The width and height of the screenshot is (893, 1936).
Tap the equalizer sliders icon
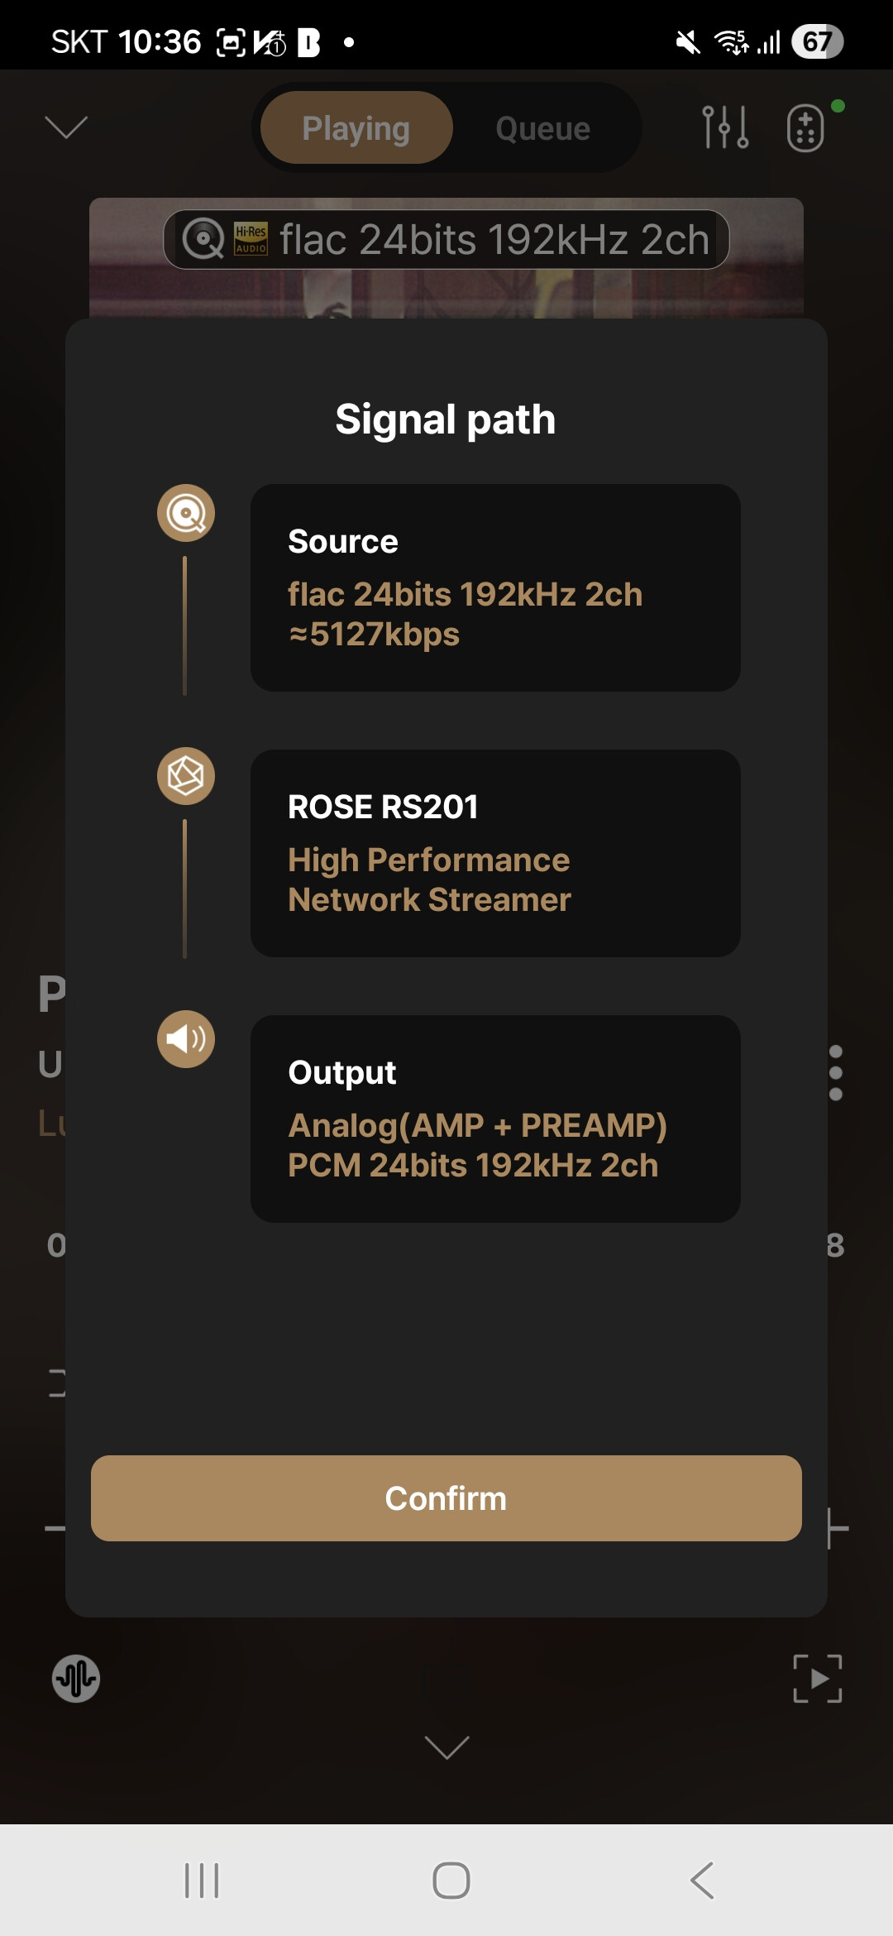[x=725, y=127]
